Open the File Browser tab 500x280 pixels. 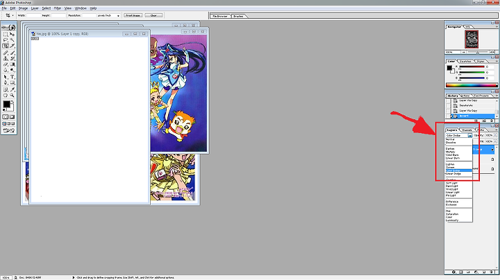(x=220, y=16)
